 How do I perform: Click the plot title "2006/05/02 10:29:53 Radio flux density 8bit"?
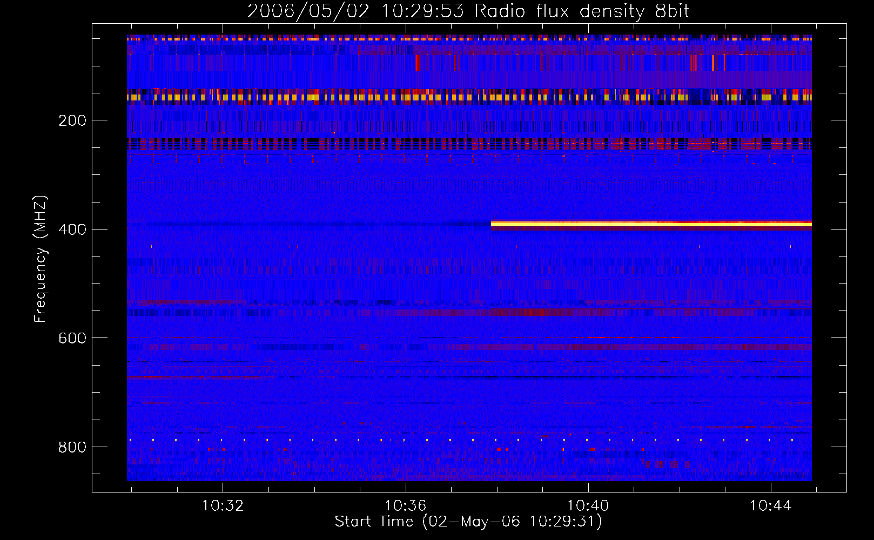click(x=468, y=11)
